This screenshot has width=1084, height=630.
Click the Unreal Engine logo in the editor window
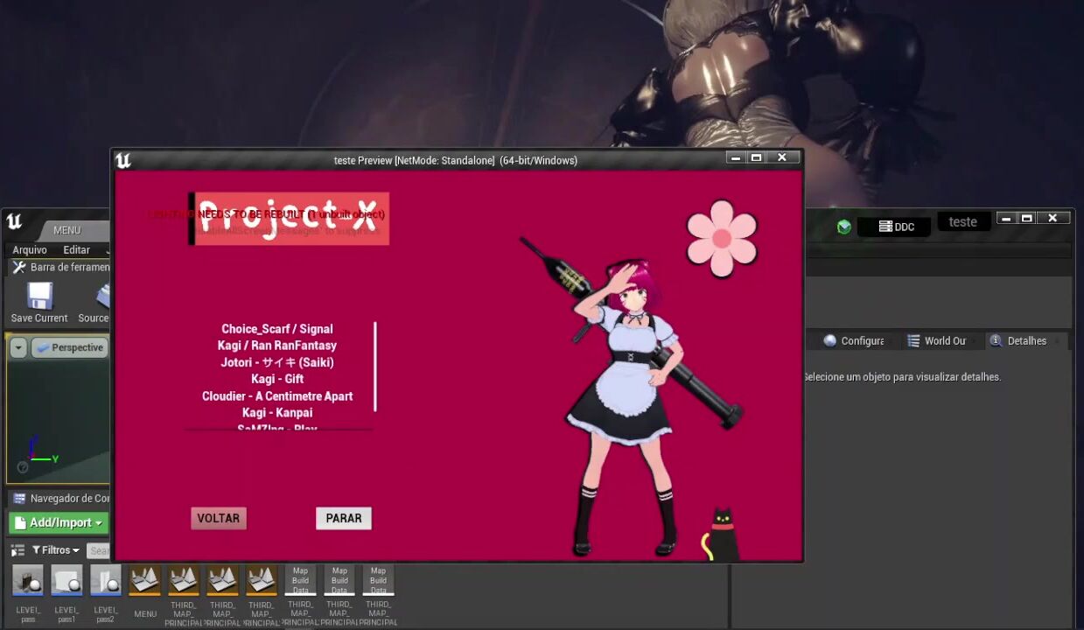coord(14,221)
